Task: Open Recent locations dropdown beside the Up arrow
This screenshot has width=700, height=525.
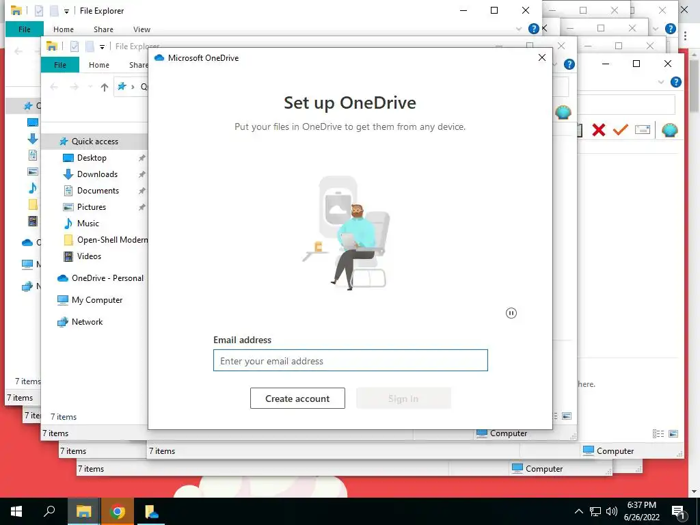Action: pyautogui.click(x=90, y=87)
